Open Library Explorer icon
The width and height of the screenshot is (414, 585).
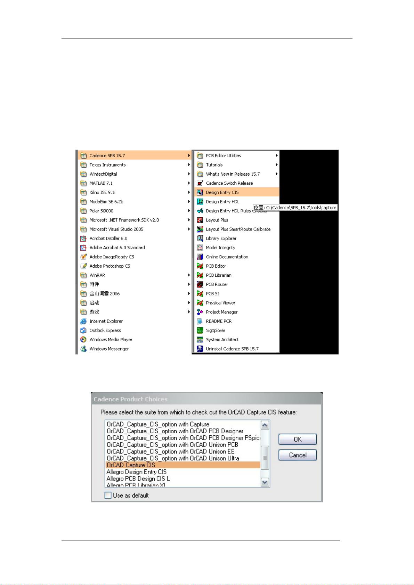pos(200,239)
